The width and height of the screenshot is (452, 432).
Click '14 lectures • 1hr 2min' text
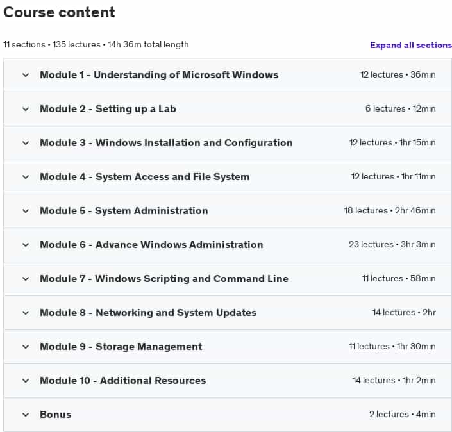(x=394, y=380)
